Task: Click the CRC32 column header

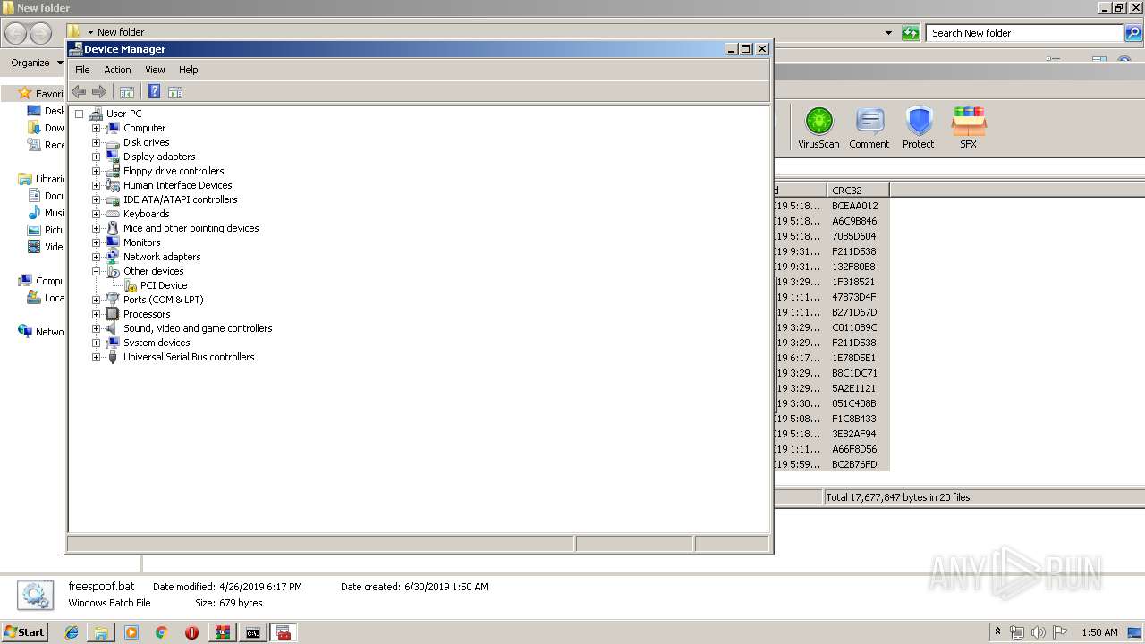Action: click(x=858, y=190)
